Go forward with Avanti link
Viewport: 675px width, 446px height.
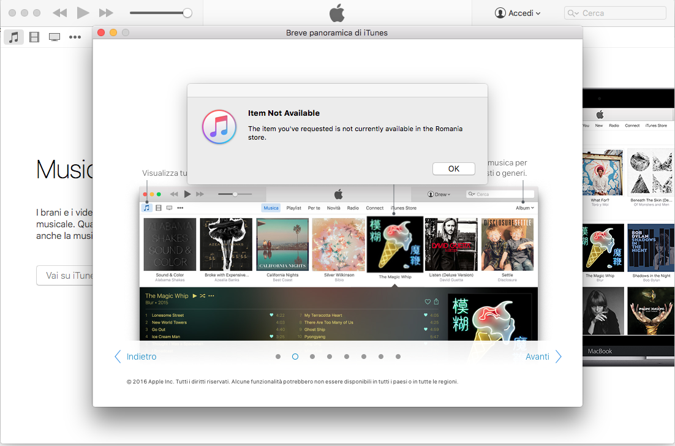537,357
